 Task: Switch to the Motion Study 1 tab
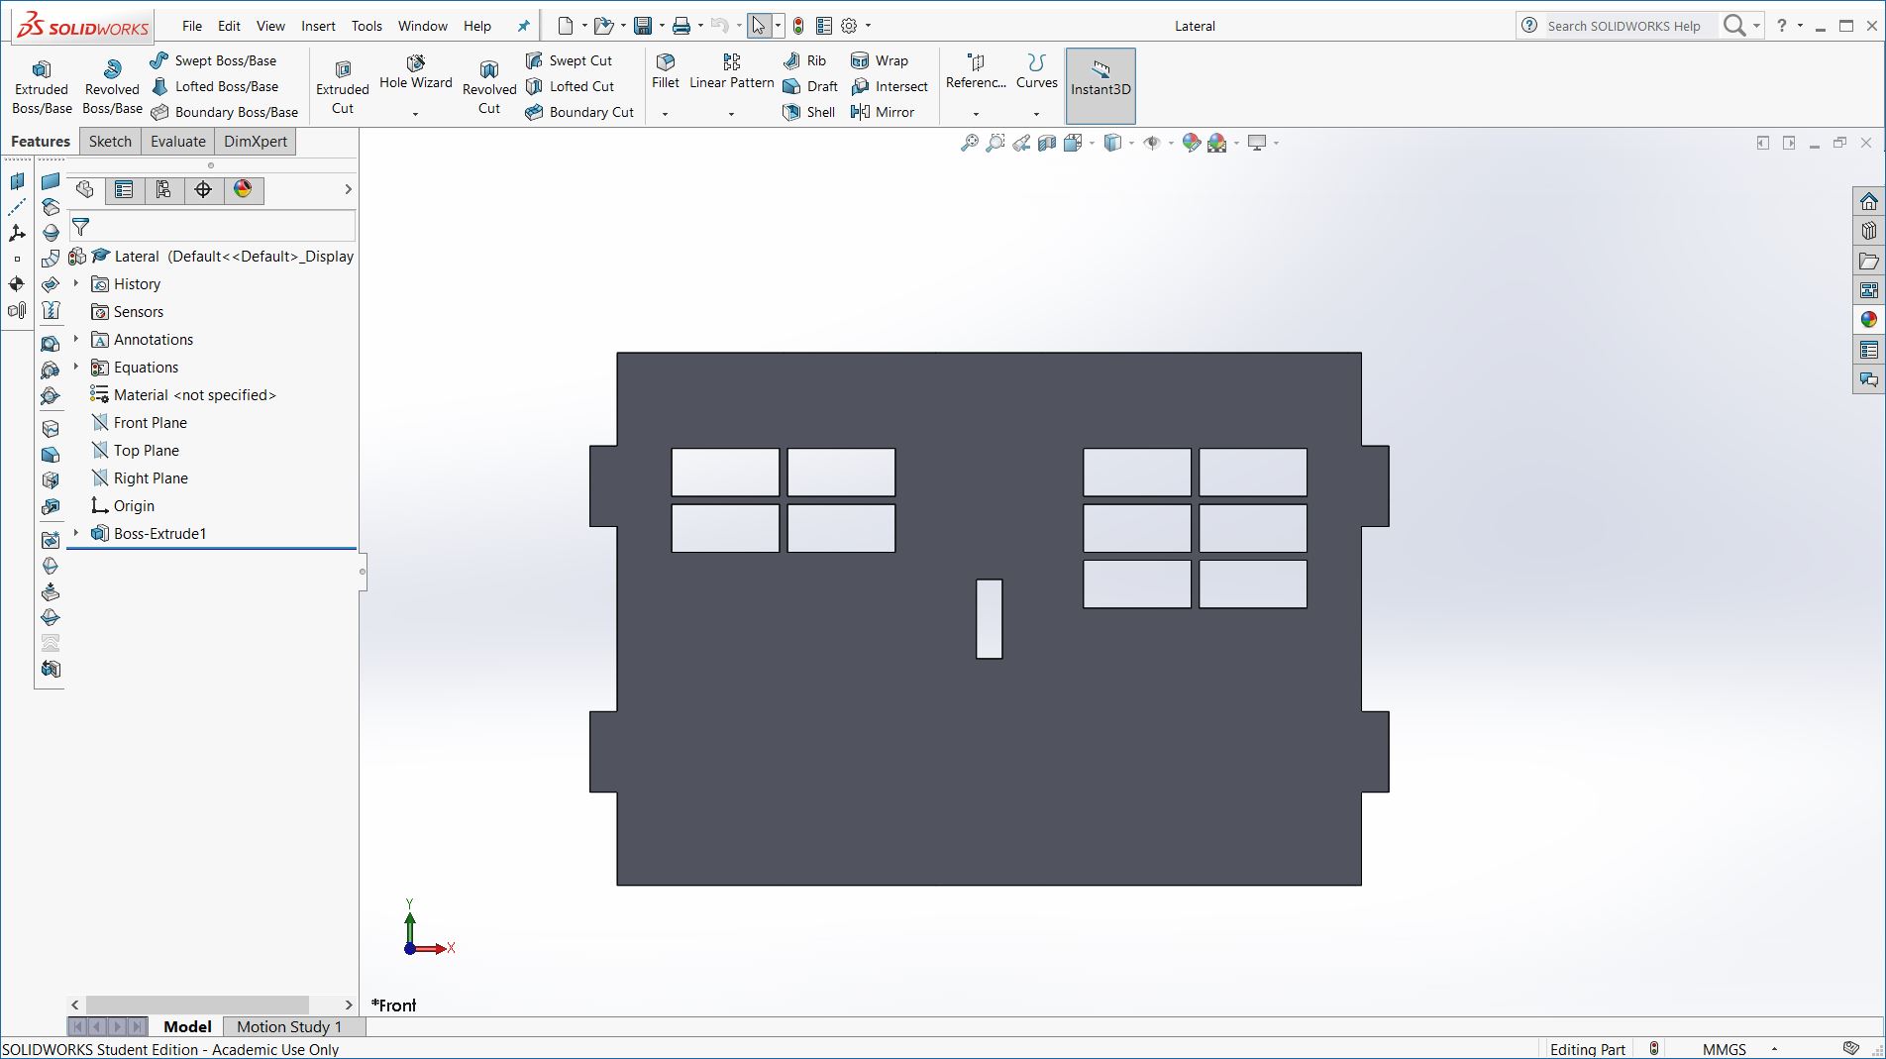coord(289,1026)
